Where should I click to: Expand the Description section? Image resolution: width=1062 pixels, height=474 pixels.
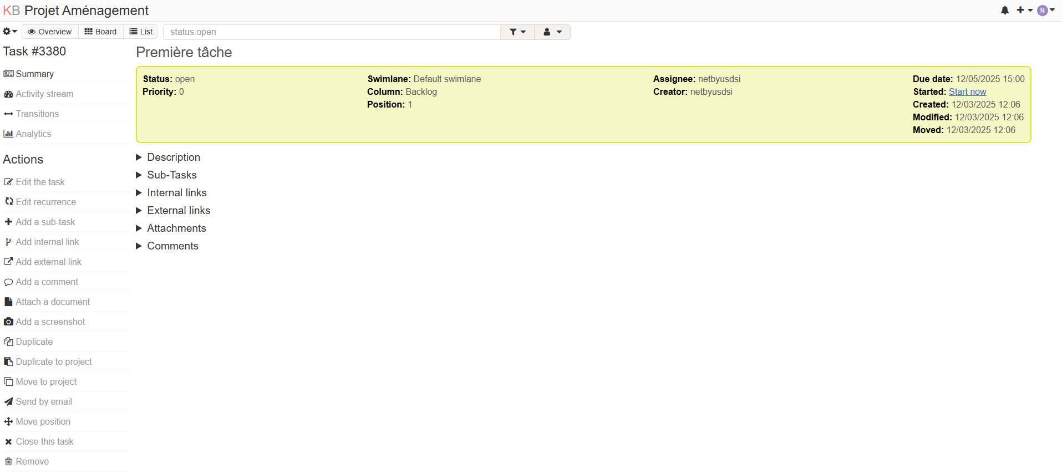pyautogui.click(x=173, y=157)
